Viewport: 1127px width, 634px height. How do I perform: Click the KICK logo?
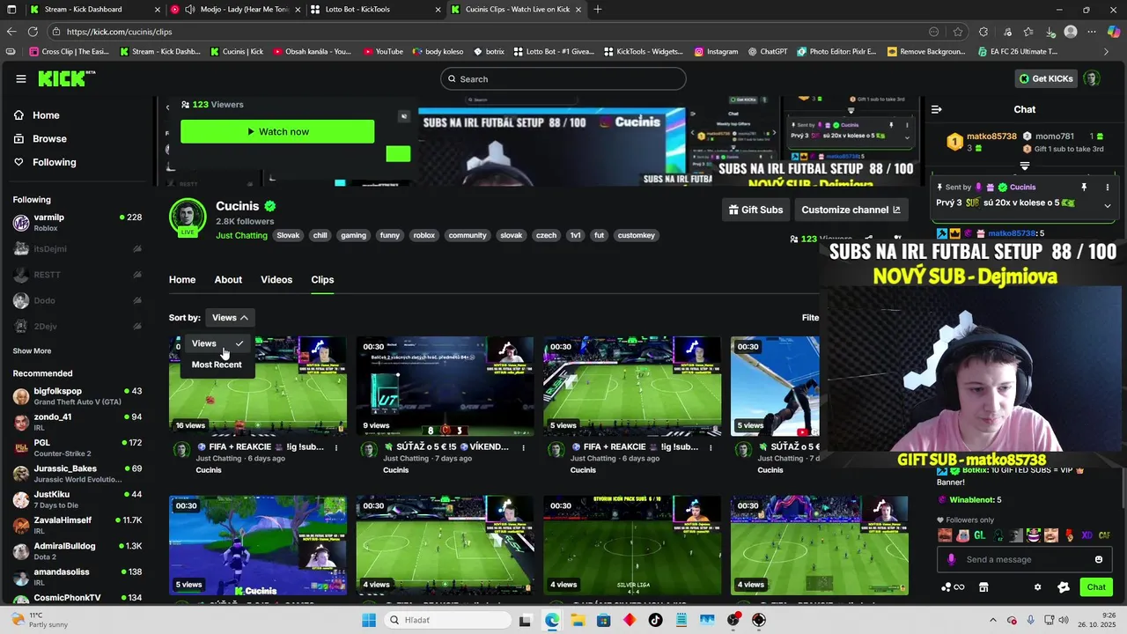click(x=66, y=79)
